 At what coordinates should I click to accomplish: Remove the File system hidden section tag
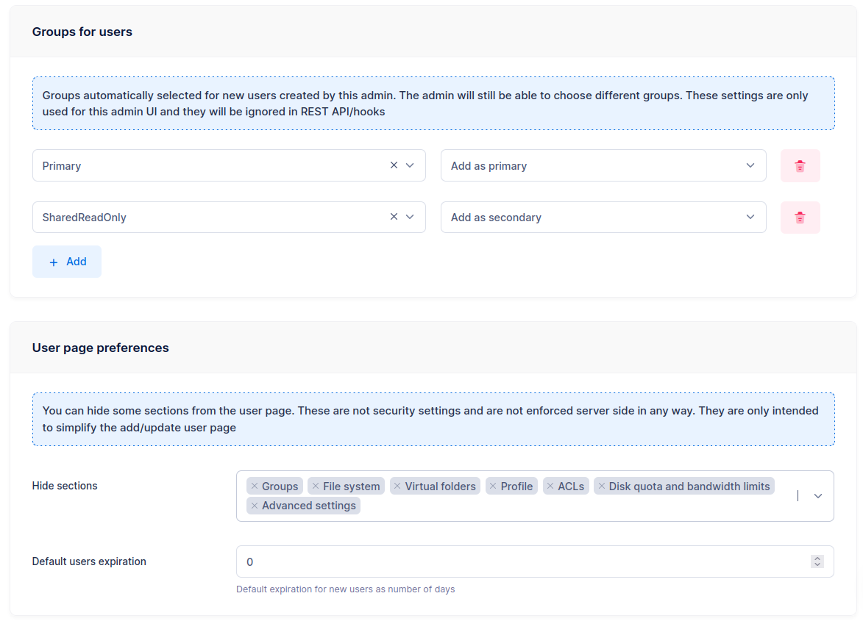(x=315, y=486)
